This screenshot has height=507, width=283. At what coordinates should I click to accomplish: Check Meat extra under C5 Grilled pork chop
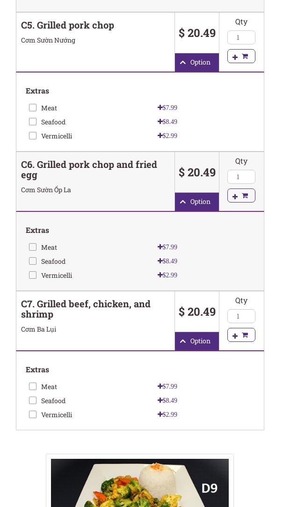pos(33,108)
